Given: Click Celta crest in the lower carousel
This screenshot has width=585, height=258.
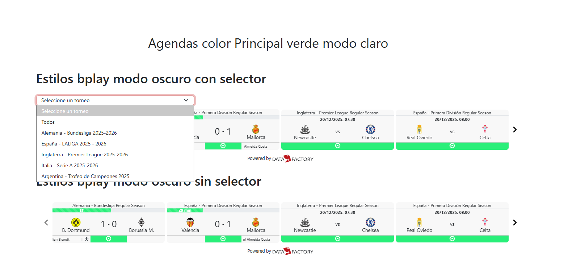Looking at the screenshot, I should tap(485, 222).
